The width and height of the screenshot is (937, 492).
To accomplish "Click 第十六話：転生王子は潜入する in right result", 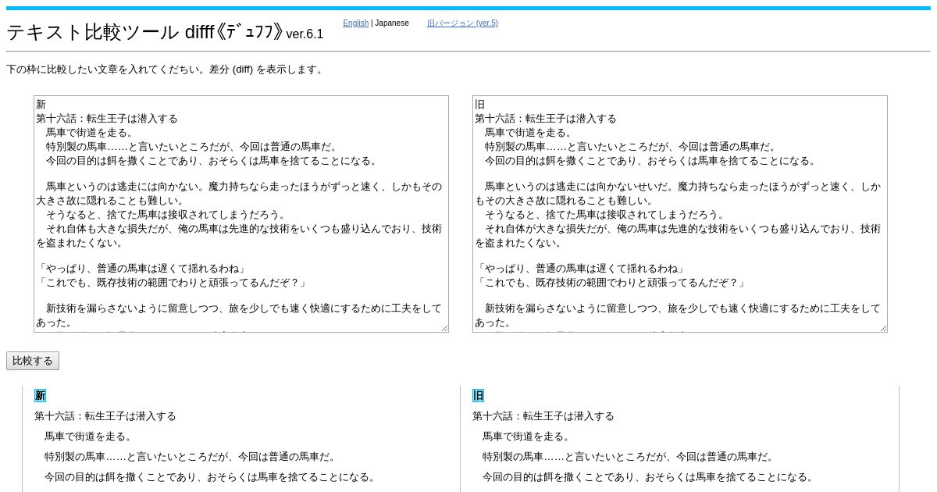I will pyautogui.click(x=543, y=416).
